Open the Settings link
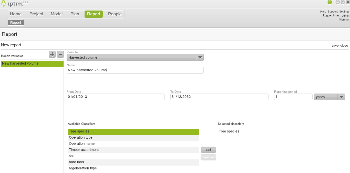350x173 pixels. coord(344,12)
